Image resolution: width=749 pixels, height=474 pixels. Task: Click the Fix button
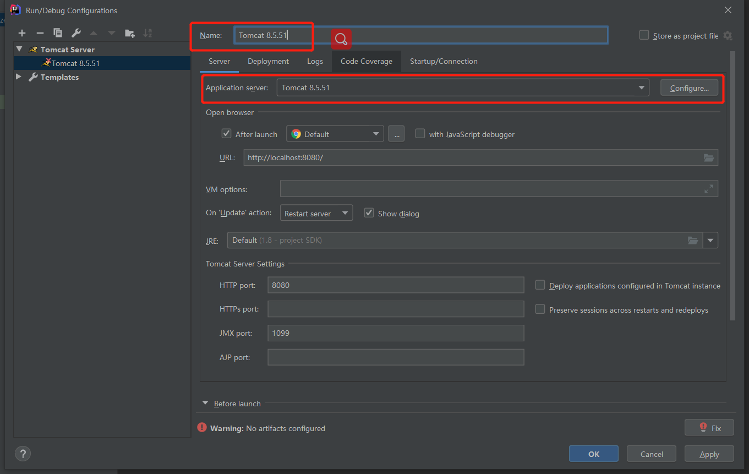pyautogui.click(x=709, y=428)
